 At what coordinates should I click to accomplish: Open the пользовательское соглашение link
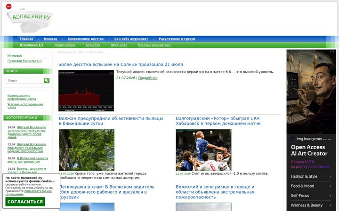point(28,193)
